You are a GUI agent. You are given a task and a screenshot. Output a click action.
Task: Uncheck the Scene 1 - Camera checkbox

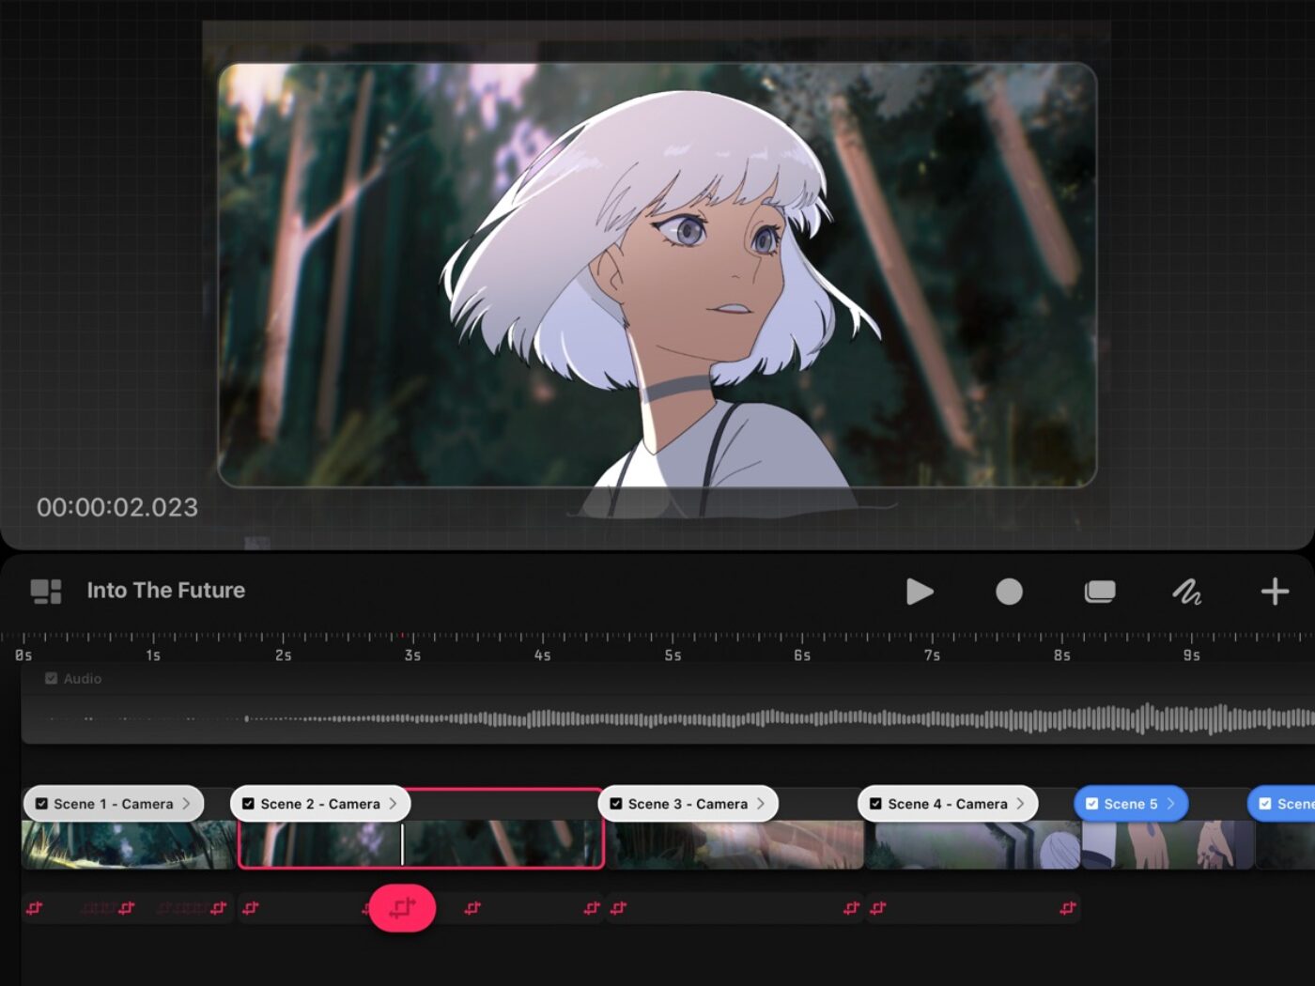coord(41,803)
